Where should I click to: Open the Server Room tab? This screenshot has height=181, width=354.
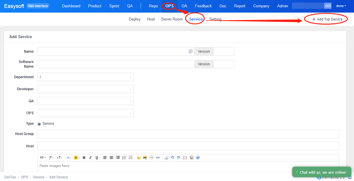click(x=172, y=19)
